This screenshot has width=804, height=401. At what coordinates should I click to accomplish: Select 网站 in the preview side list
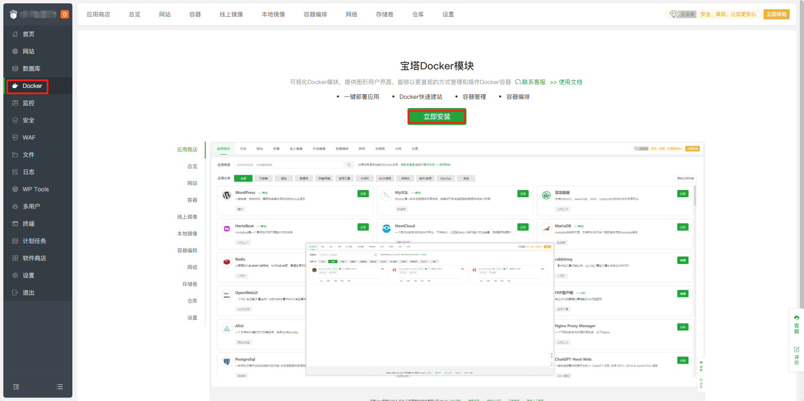click(x=192, y=183)
